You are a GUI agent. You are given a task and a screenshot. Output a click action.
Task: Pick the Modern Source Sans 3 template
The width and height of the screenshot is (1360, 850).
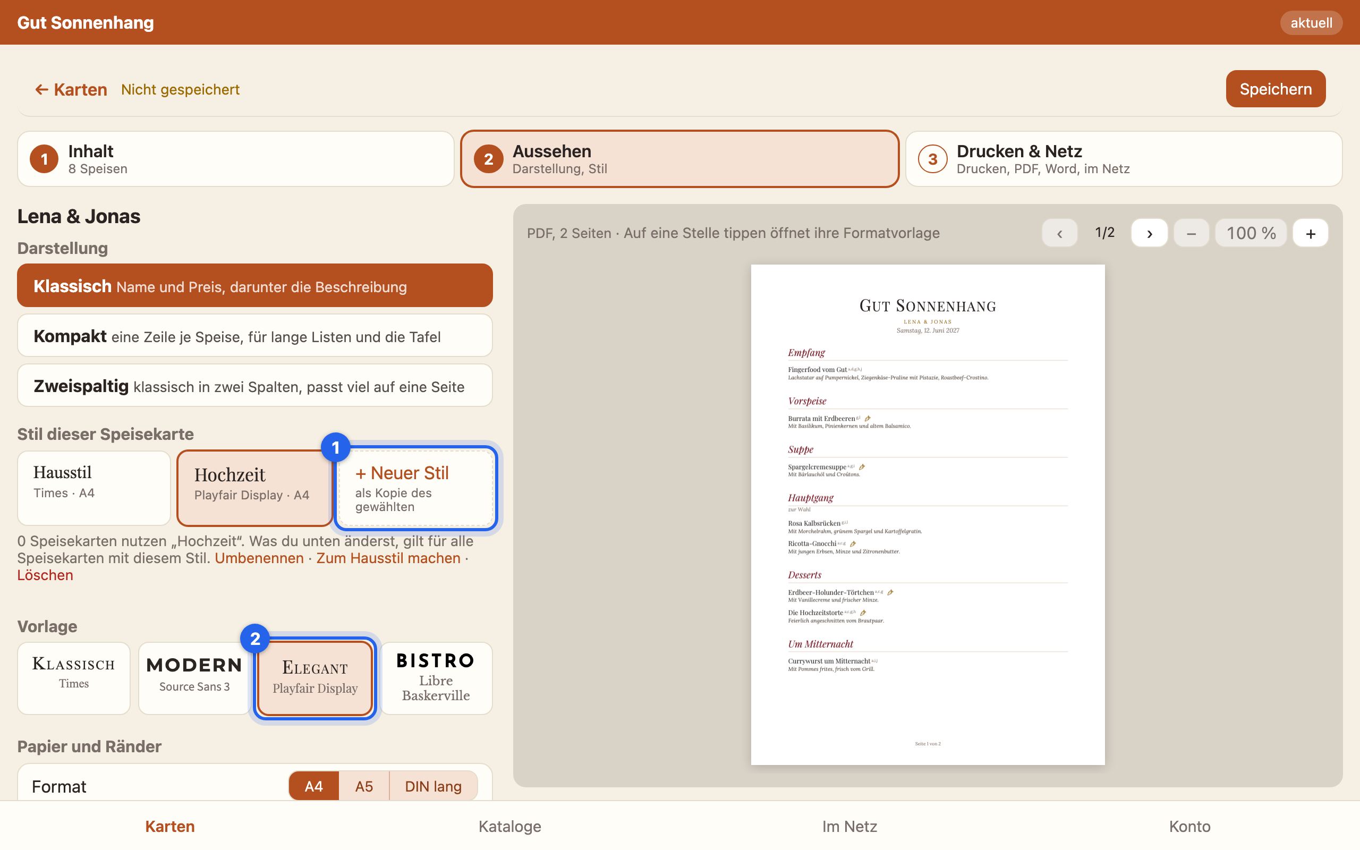(x=194, y=678)
